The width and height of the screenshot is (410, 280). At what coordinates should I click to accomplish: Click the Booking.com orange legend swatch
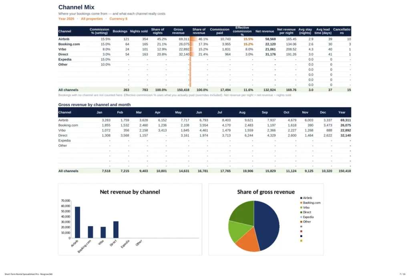pos(301,203)
